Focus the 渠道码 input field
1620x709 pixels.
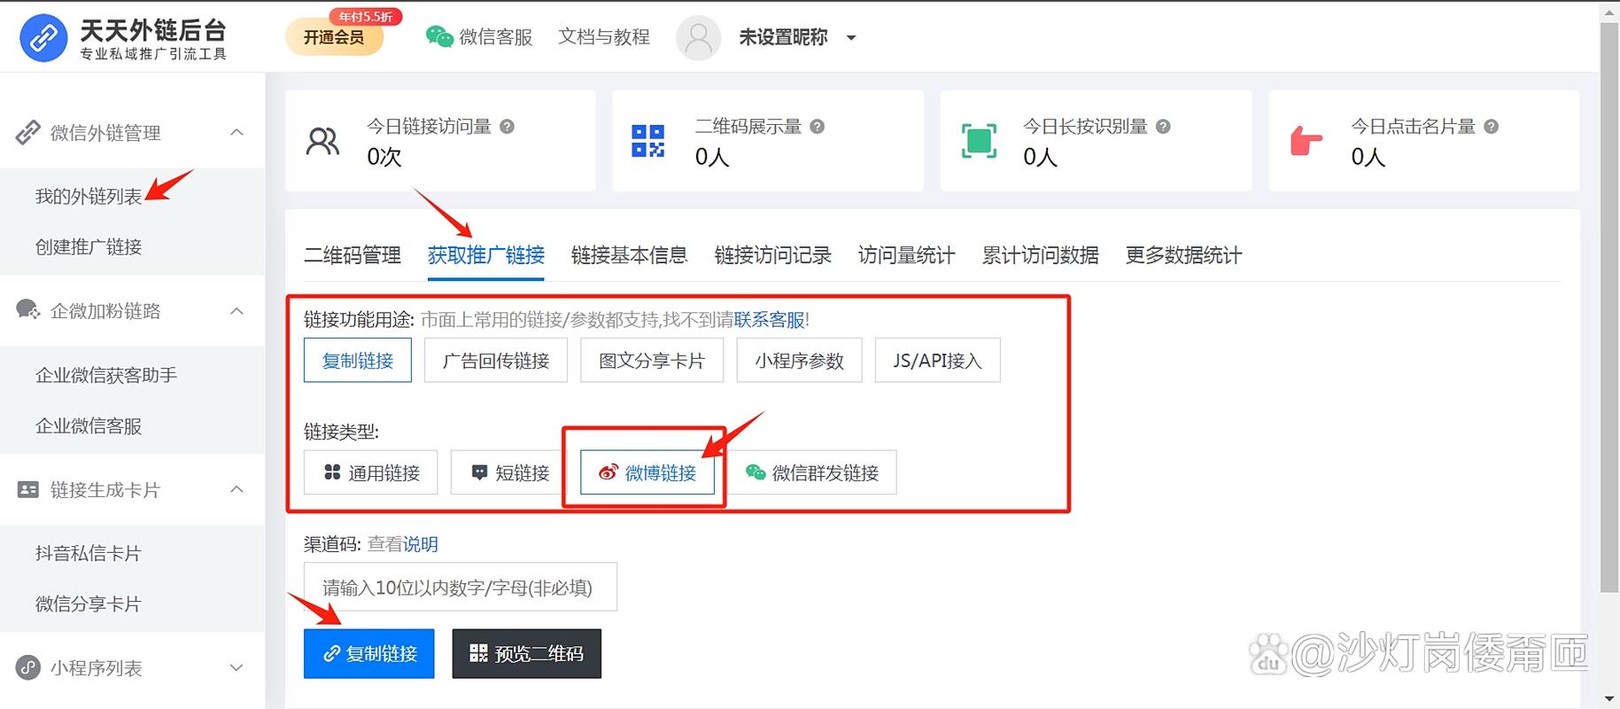click(x=461, y=587)
